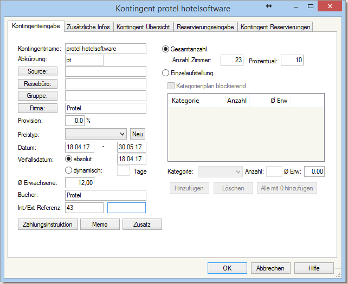Viewport: 348px width, 284px height.
Task: Click the window resize grip corner
Action: tap(338, 275)
